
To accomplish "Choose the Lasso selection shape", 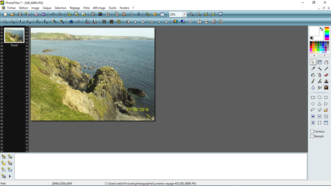I will click(x=313, y=110).
